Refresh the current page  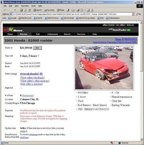pyautogui.click(x=25, y=10)
